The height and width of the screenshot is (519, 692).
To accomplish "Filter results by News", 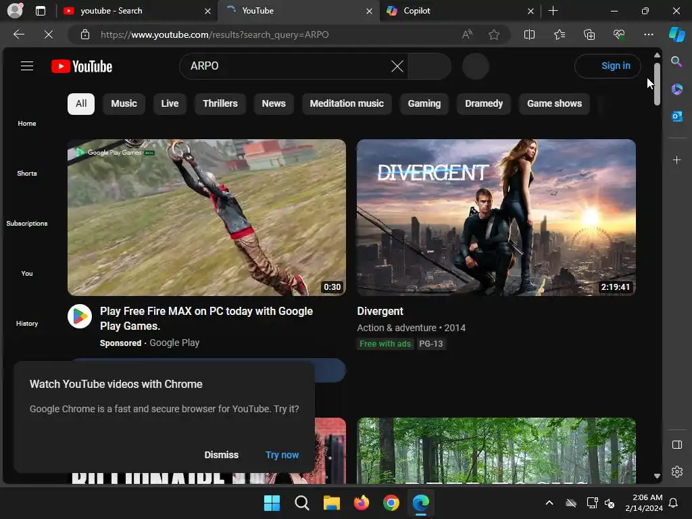I will [x=274, y=103].
